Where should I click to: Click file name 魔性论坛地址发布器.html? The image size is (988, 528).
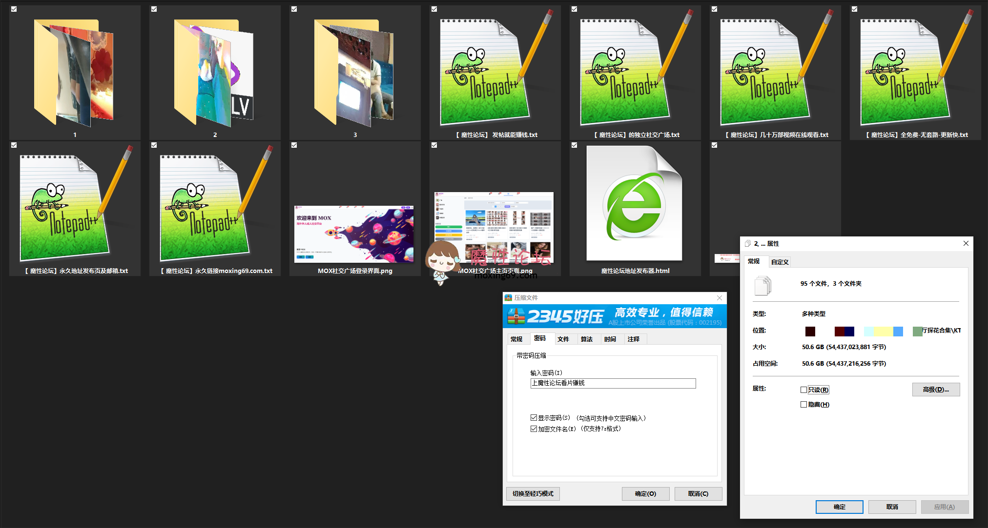coord(635,271)
